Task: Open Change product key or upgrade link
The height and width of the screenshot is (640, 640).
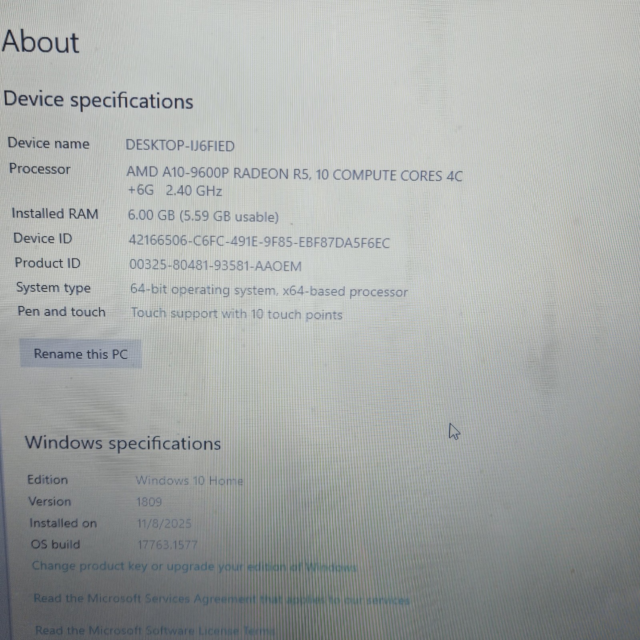Action: (x=194, y=566)
